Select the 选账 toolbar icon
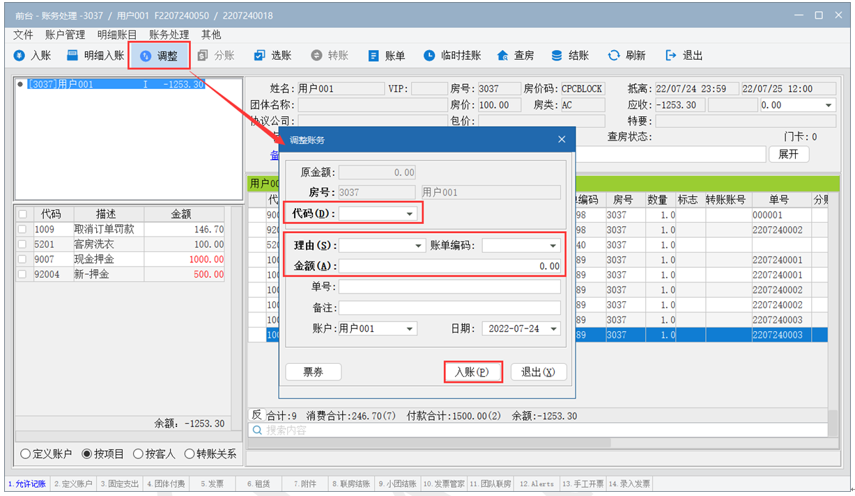This screenshot has height=496, width=855. coord(259,56)
